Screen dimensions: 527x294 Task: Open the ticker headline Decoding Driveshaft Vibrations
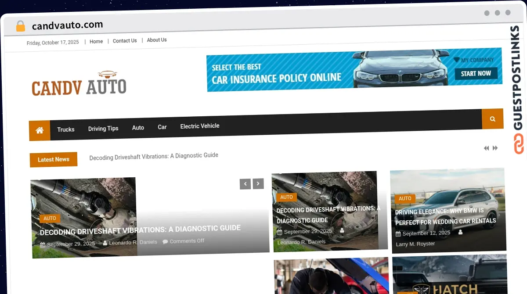click(x=154, y=156)
